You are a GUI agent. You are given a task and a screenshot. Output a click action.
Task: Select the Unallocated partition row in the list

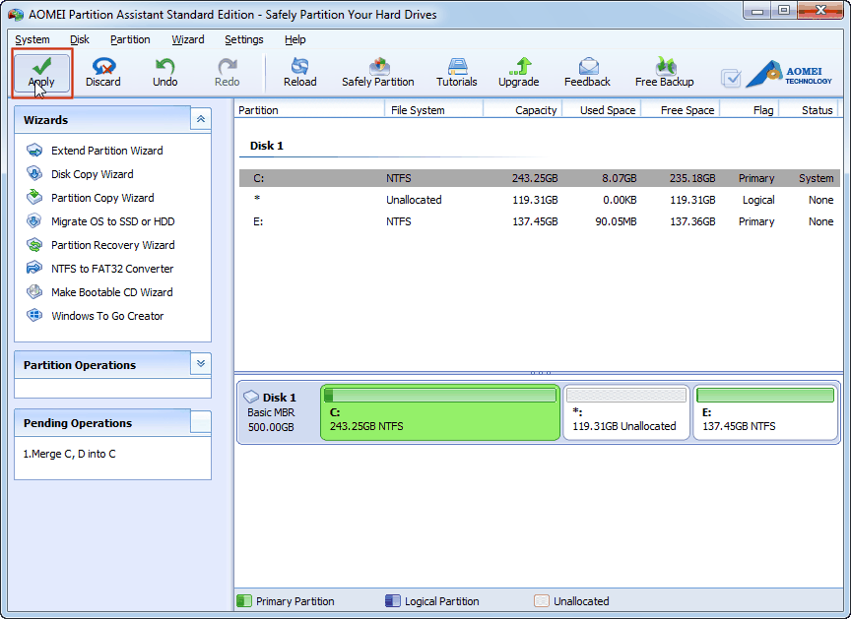pos(540,200)
